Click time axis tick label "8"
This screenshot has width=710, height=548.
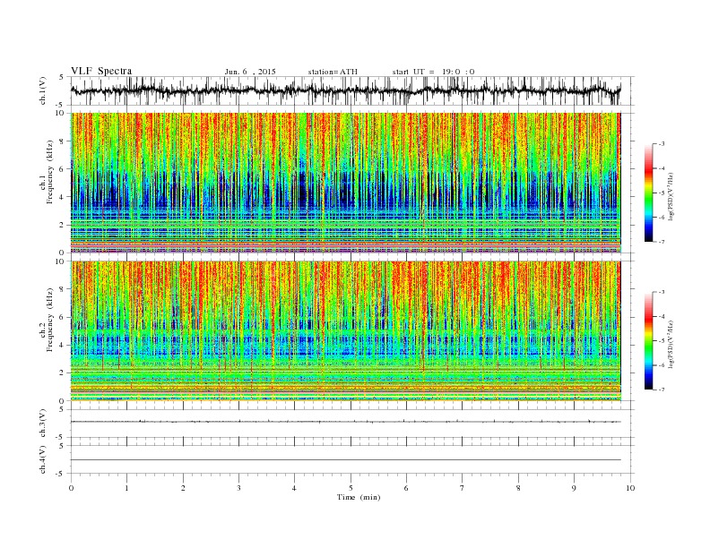pyautogui.click(x=518, y=488)
